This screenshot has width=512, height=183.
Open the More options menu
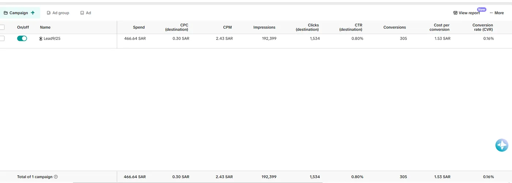[497, 13]
